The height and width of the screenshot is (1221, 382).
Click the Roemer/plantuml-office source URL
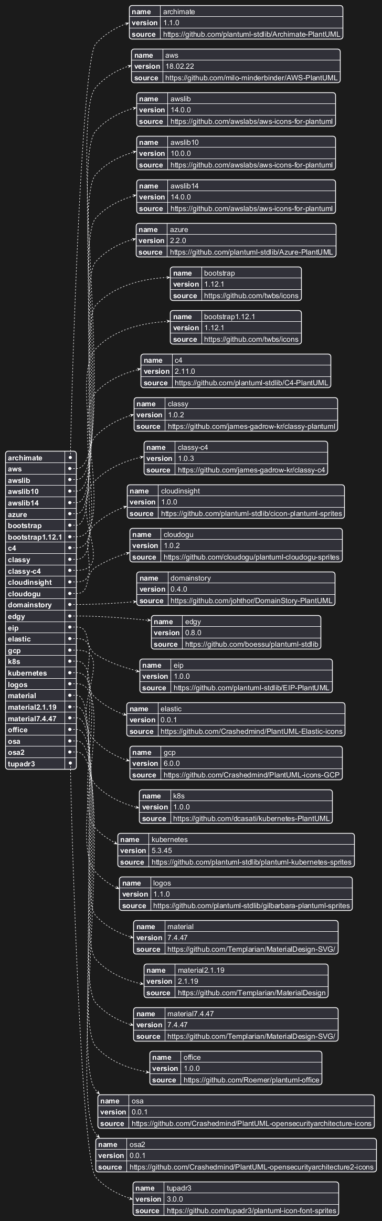pos(251,1080)
